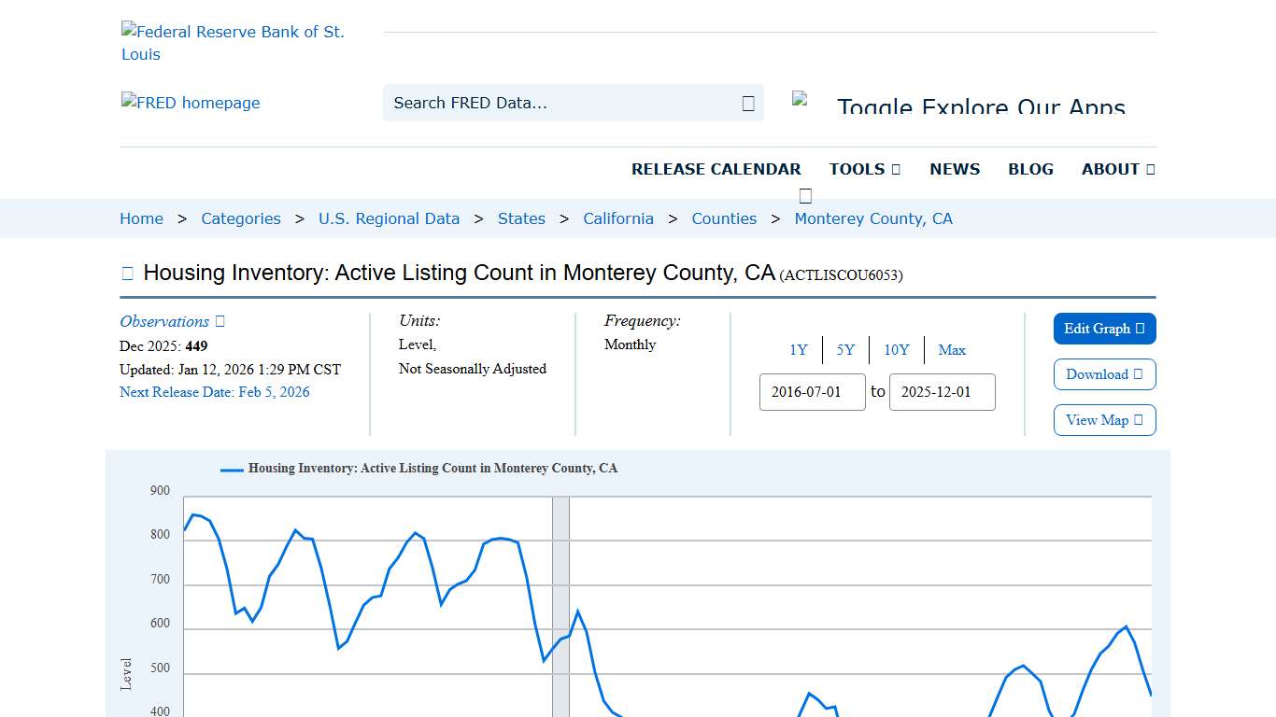Toggle the 1Y date range
The width and height of the screenshot is (1276, 717).
pyautogui.click(x=799, y=350)
